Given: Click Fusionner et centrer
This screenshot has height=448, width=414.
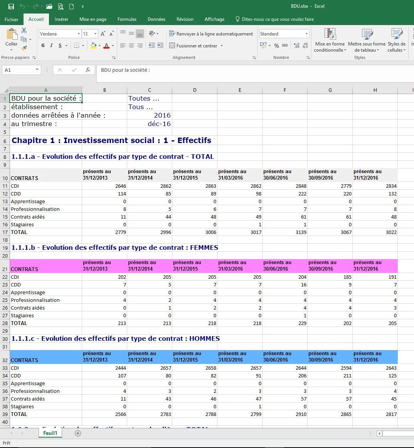Looking at the screenshot, I should 193,46.
